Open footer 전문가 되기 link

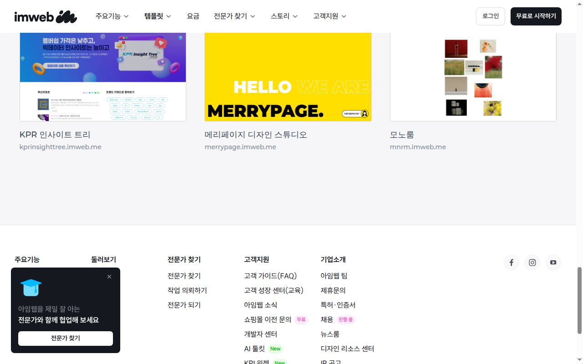click(x=184, y=305)
